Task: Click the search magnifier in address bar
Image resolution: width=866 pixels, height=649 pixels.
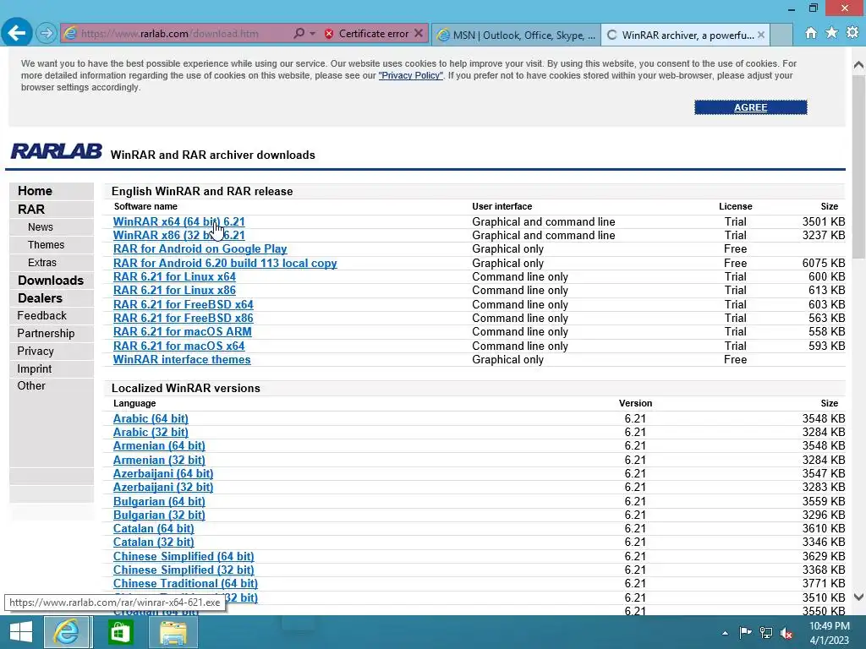Action: coord(299,34)
